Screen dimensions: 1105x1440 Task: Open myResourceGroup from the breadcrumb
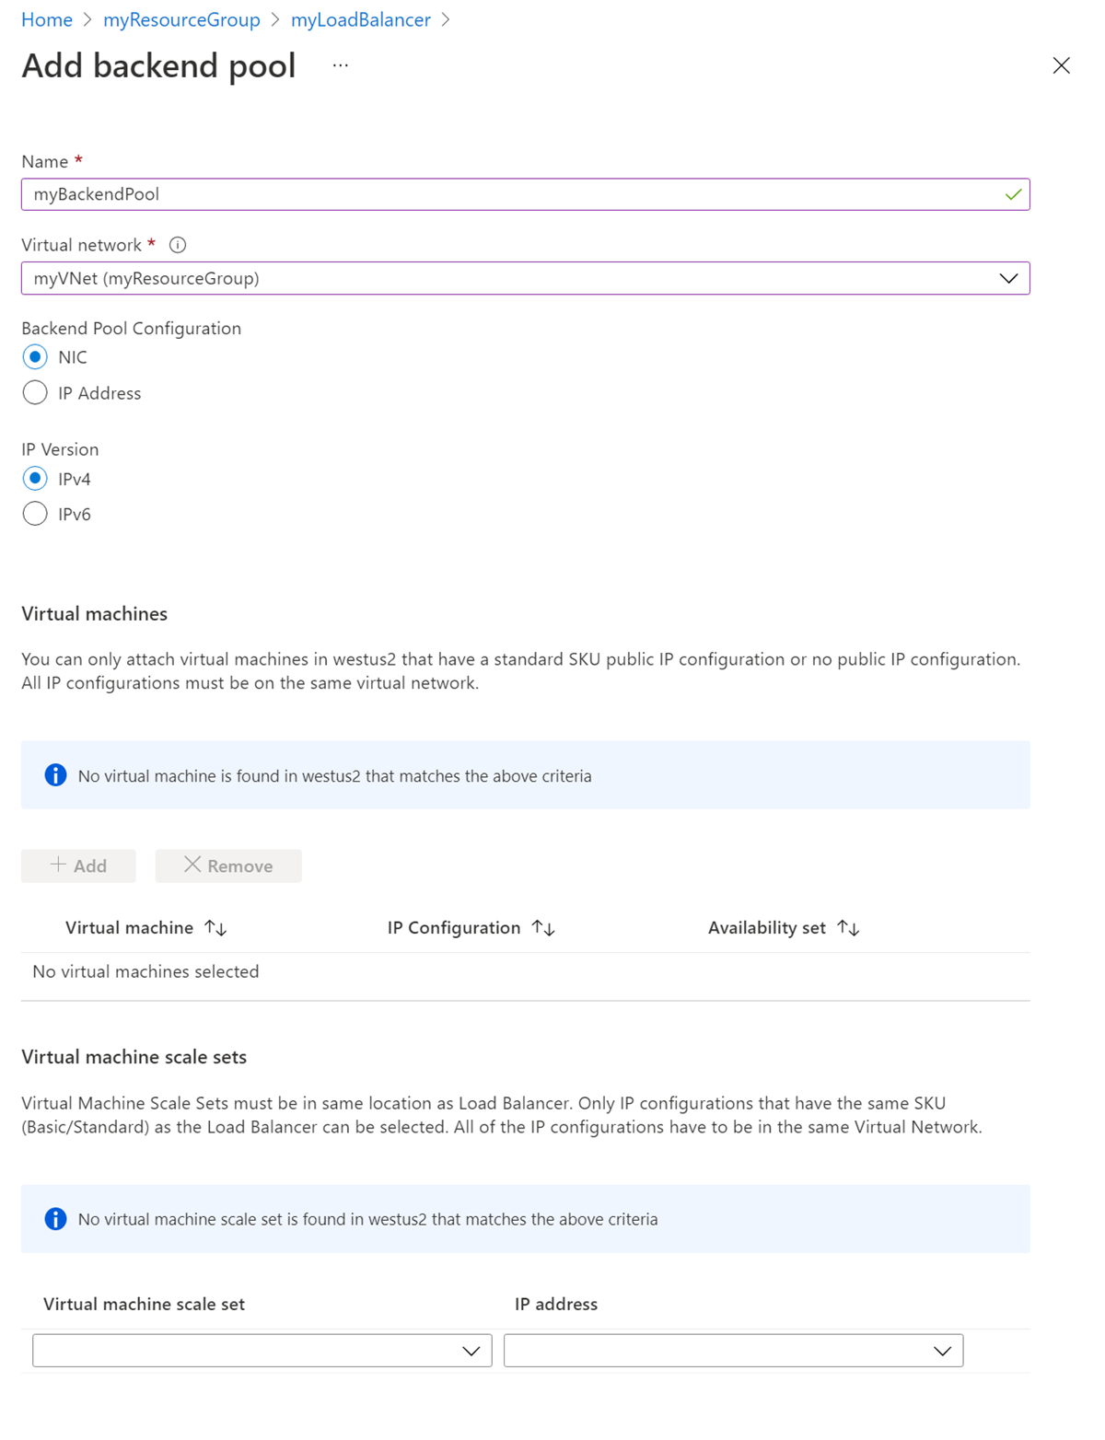[x=181, y=19]
